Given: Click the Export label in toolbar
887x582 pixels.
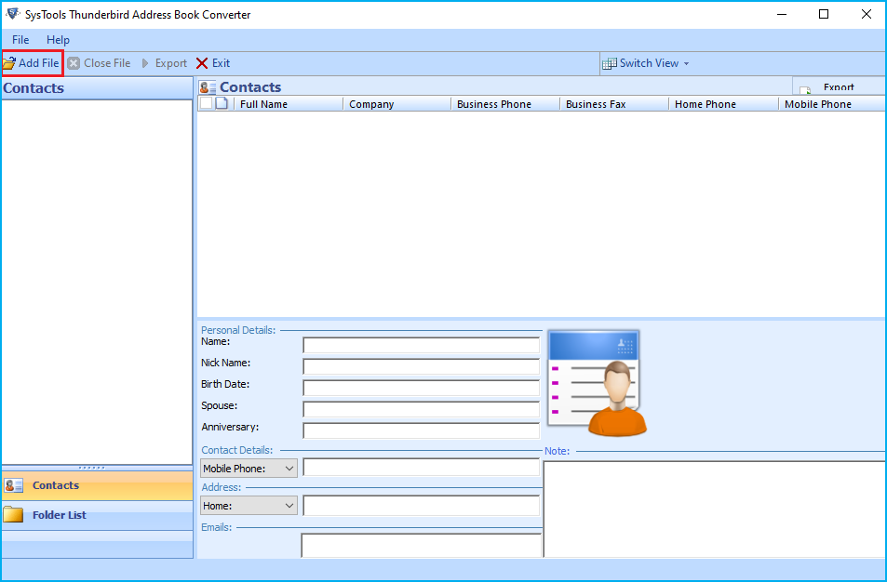Looking at the screenshot, I should (x=171, y=63).
